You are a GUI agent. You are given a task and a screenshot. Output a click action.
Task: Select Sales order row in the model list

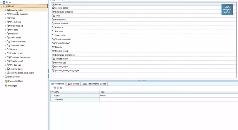143,35
